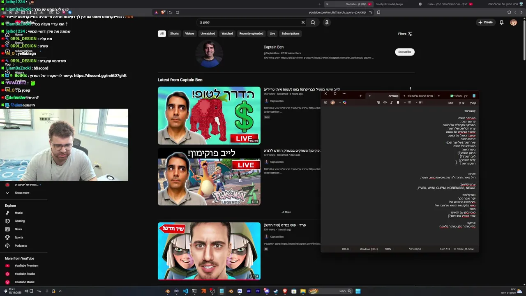Open Music in the Explore sidebar
The width and height of the screenshot is (526, 296).
tap(18, 213)
